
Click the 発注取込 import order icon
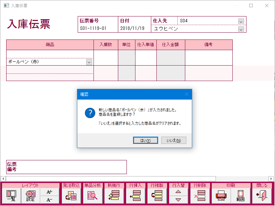point(71,196)
